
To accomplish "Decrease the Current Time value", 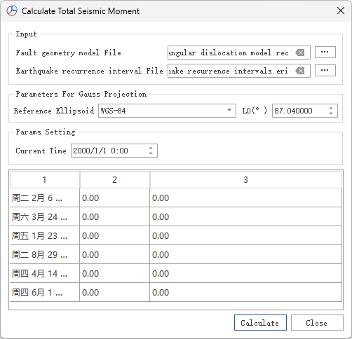I will [x=151, y=153].
